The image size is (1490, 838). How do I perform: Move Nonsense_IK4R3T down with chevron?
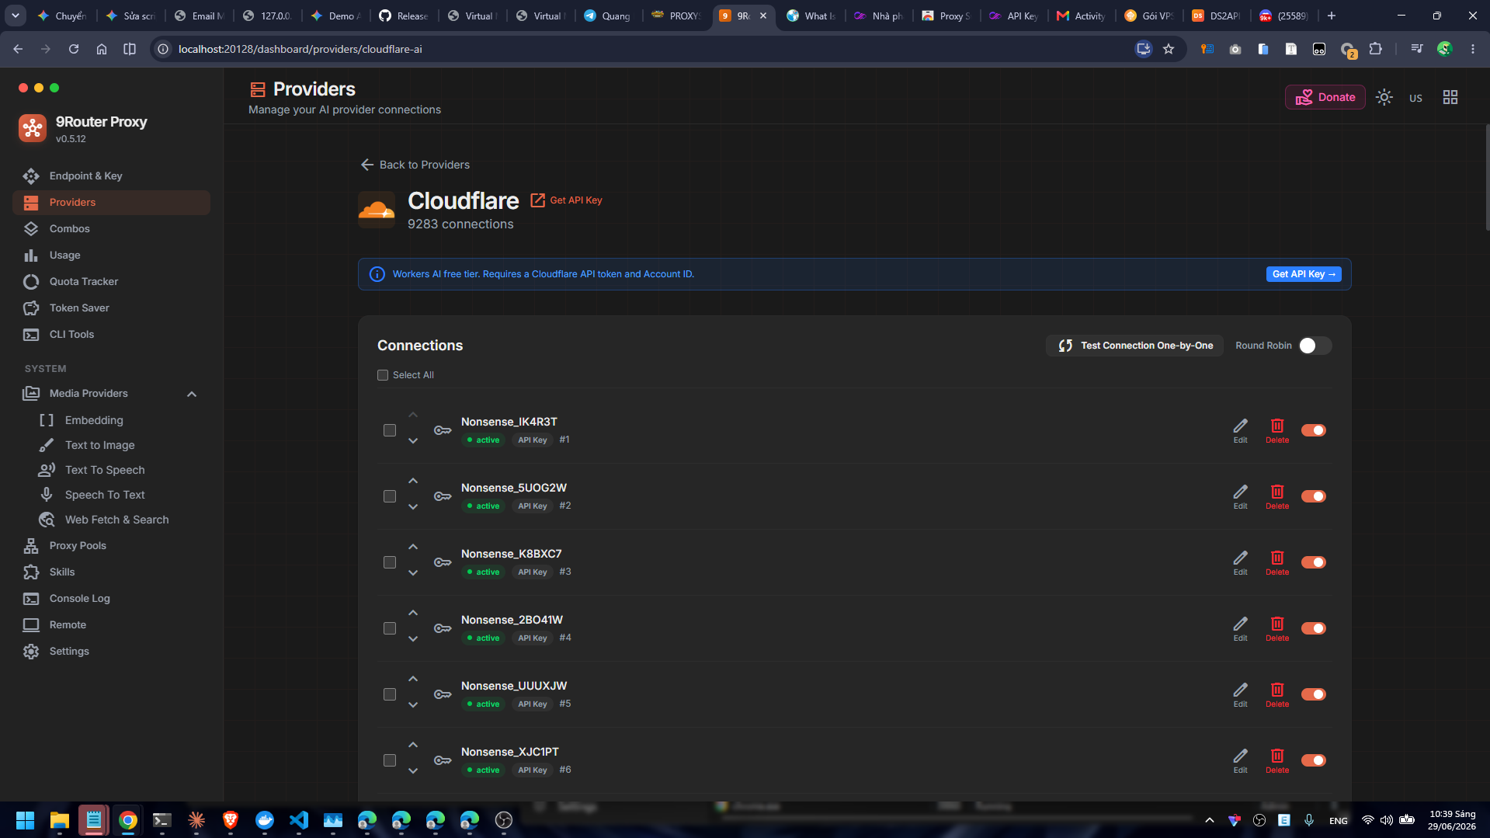point(413,441)
